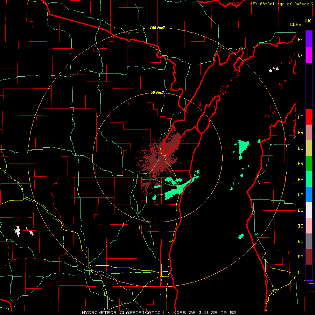Click the DS legend label
The image size is (315, 315).
[x=300, y=210]
